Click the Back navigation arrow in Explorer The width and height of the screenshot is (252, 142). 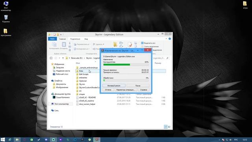pos(51,58)
